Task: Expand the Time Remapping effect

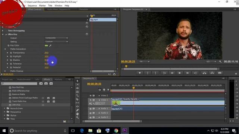Action: pyautogui.click(x=3, y=31)
